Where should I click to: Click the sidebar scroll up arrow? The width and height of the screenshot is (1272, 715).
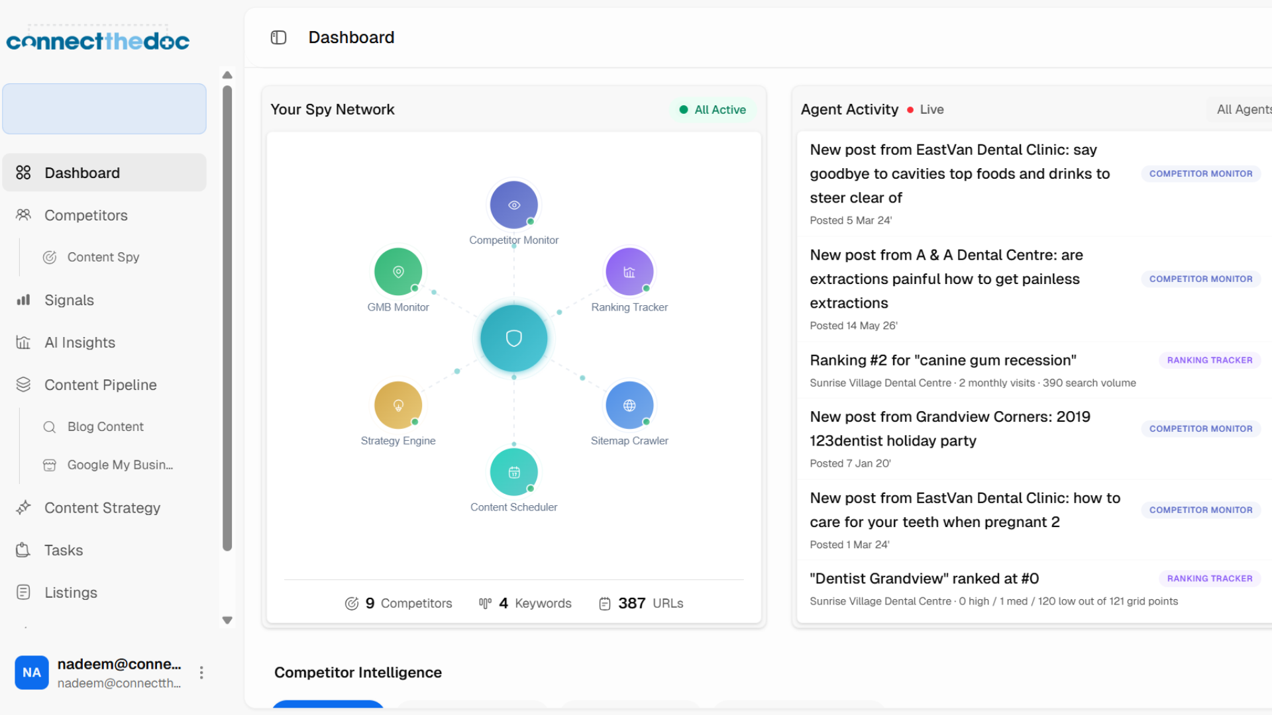(x=227, y=75)
